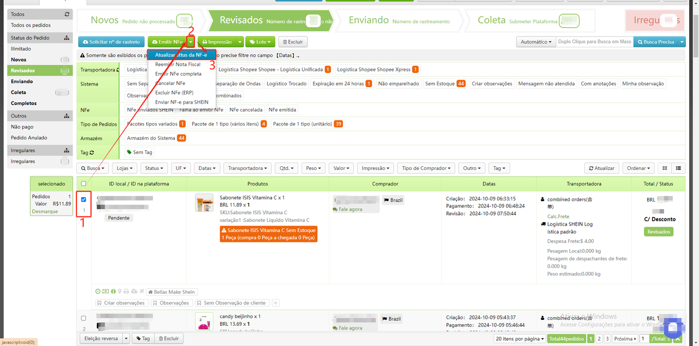
Task: Open the 20 itens por página dropdown
Action: [519, 338]
